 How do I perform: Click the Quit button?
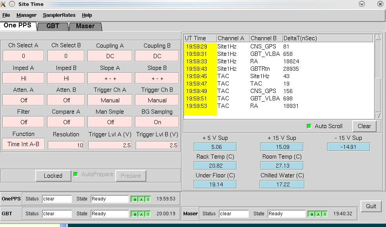coord(371,206)
